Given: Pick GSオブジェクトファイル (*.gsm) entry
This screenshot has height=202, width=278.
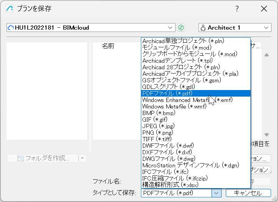Looking at the screenshot, I should (x=196, y=80).
